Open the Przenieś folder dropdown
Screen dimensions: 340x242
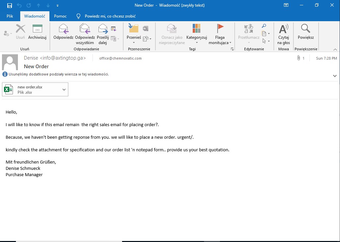click(x=134, y=42)
